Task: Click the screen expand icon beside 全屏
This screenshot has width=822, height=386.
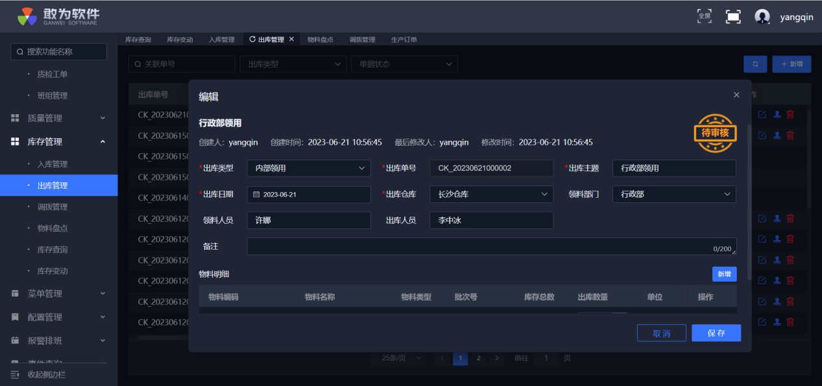Action: click(x=733, y=17)
